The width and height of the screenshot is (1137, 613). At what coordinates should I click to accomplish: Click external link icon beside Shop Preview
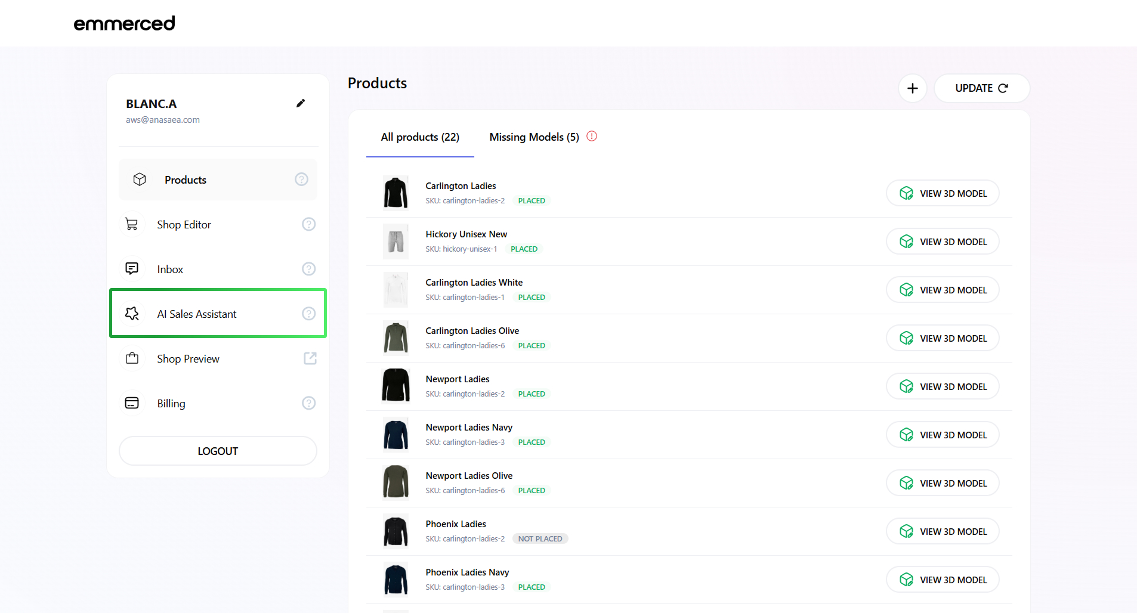tap(310, 358)
